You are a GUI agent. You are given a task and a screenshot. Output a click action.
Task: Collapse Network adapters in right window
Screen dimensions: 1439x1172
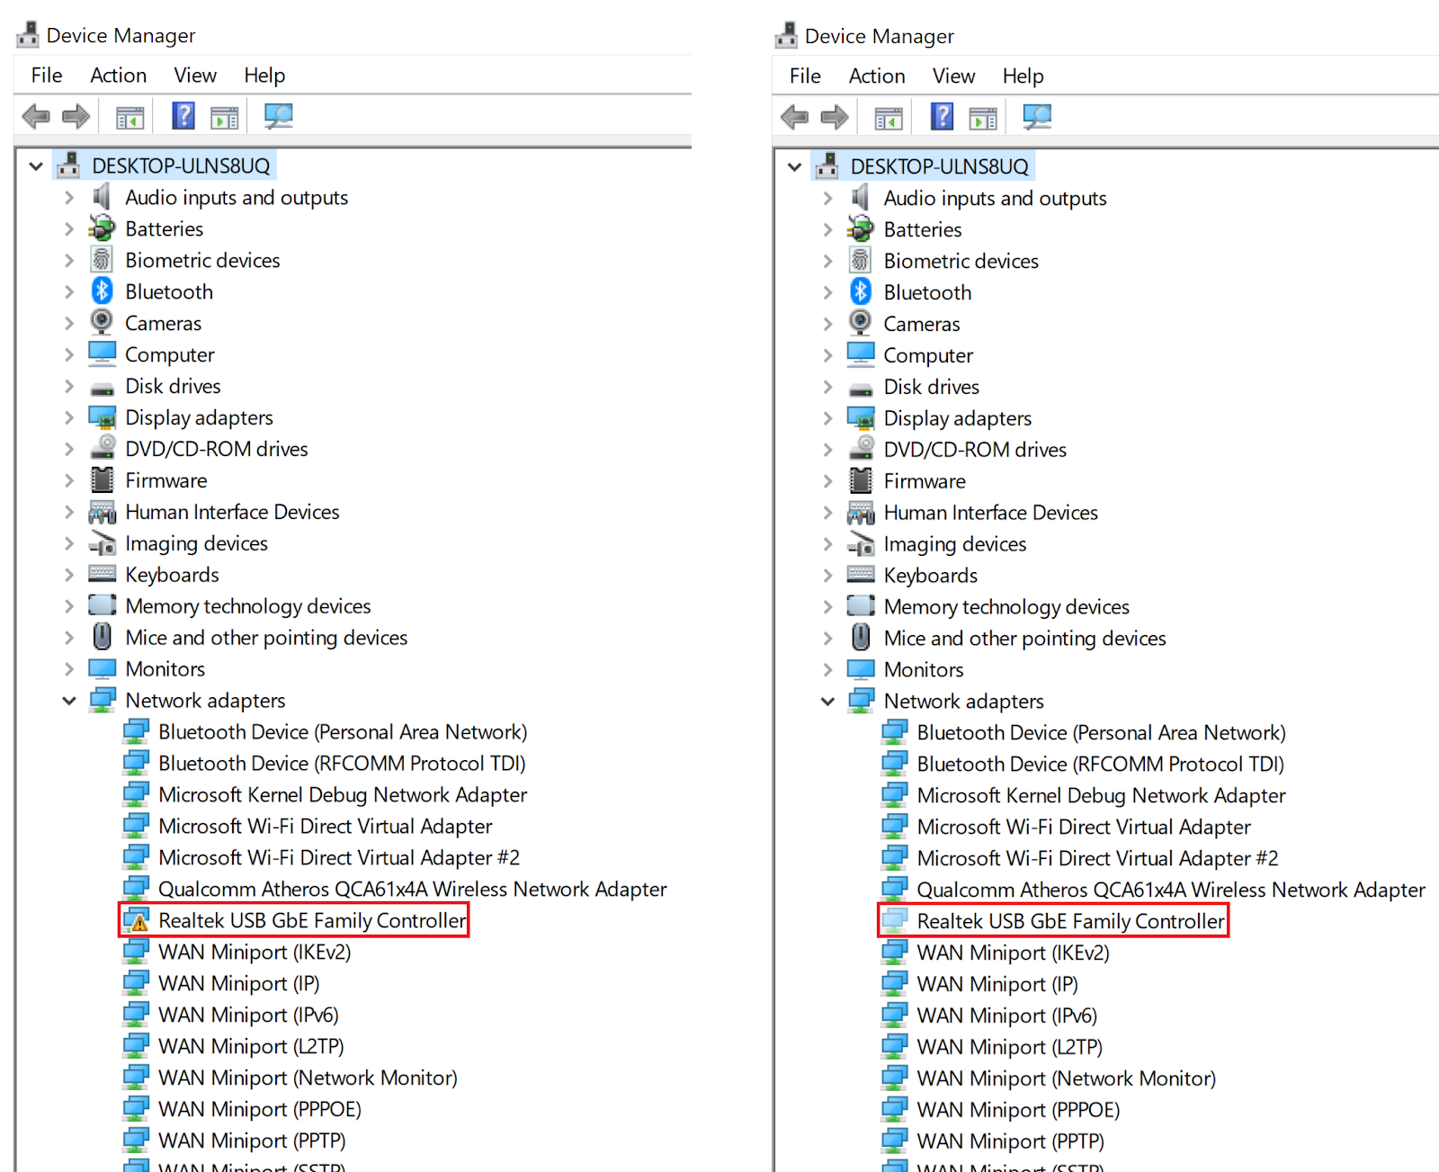pyautogui.click(x=828, y=702)
